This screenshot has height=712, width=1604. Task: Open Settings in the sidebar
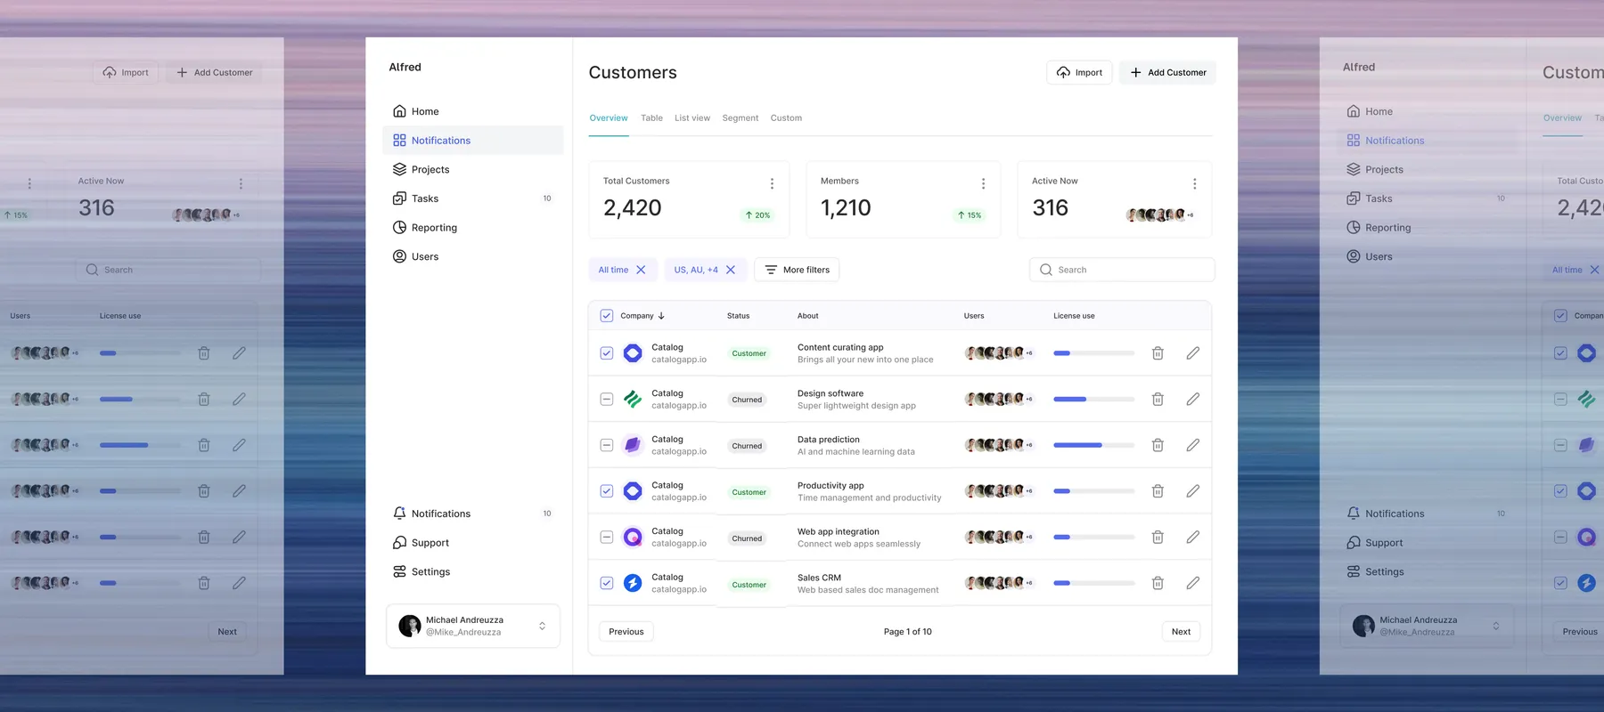pos(430,572)
